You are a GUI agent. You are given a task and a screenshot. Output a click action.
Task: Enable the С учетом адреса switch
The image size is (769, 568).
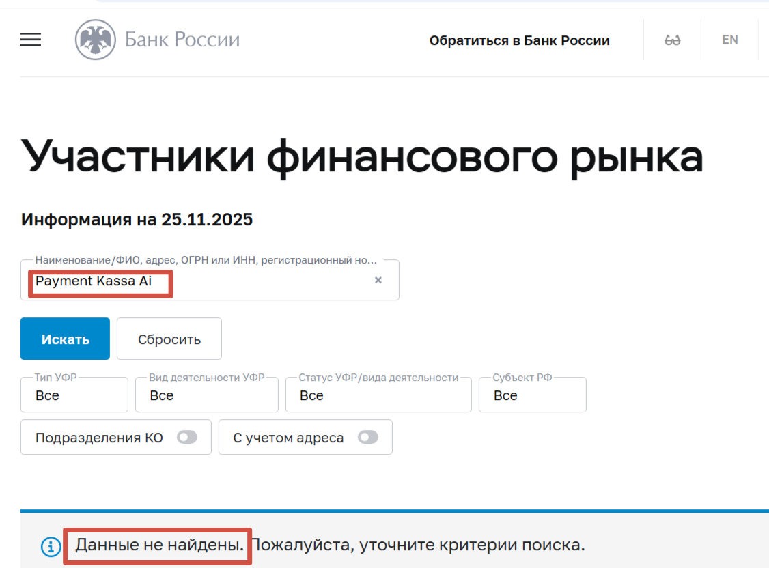pos(368,437)
